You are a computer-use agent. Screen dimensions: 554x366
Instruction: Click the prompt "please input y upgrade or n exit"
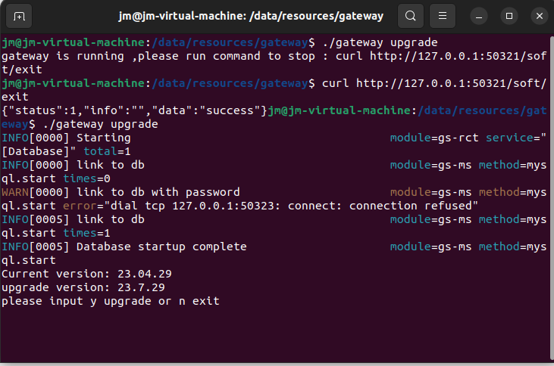[x=110, y=302]
